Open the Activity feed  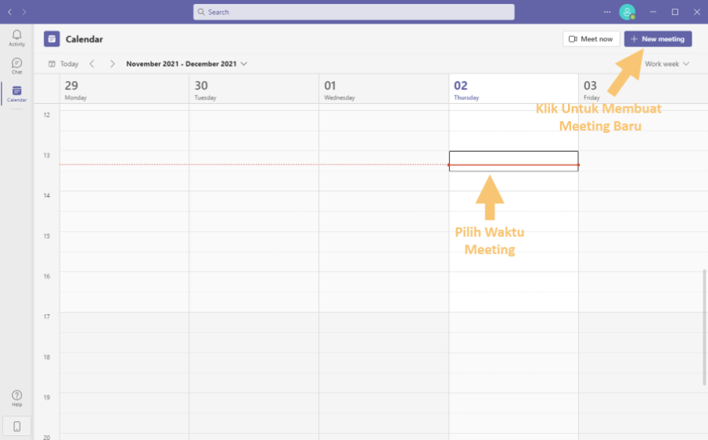tap(17, 38)
